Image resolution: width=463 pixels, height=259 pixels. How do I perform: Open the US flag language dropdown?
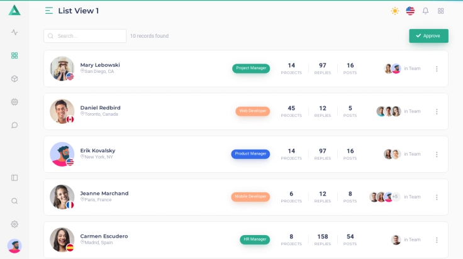pyautogui.click(x=410, y=11)
